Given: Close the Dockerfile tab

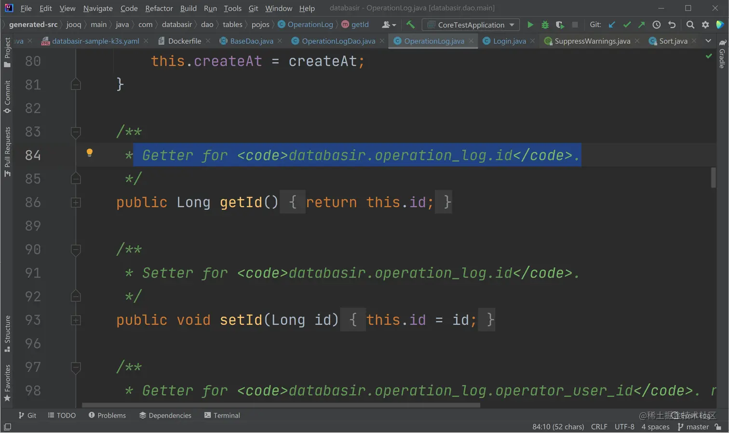Looking at the screenshot, I should [x=208, y=41].
